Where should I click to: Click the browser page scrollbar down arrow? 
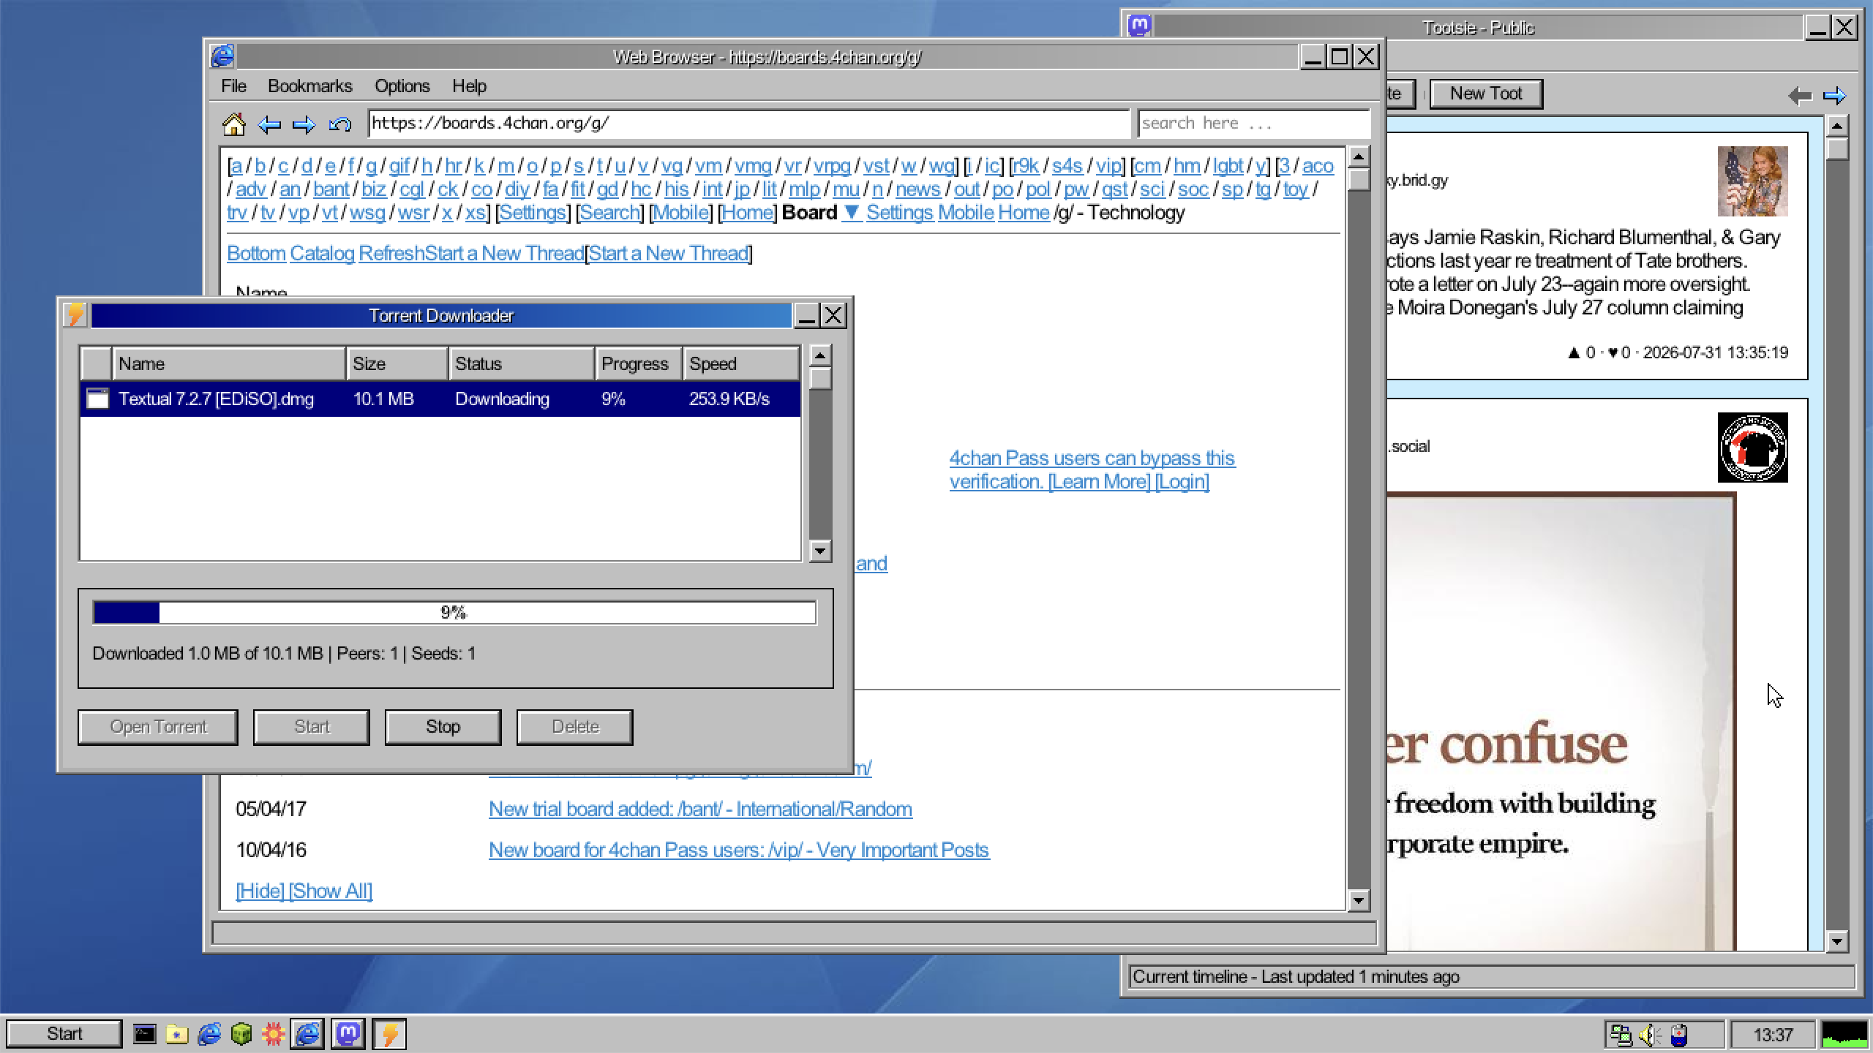[1359, 900]
